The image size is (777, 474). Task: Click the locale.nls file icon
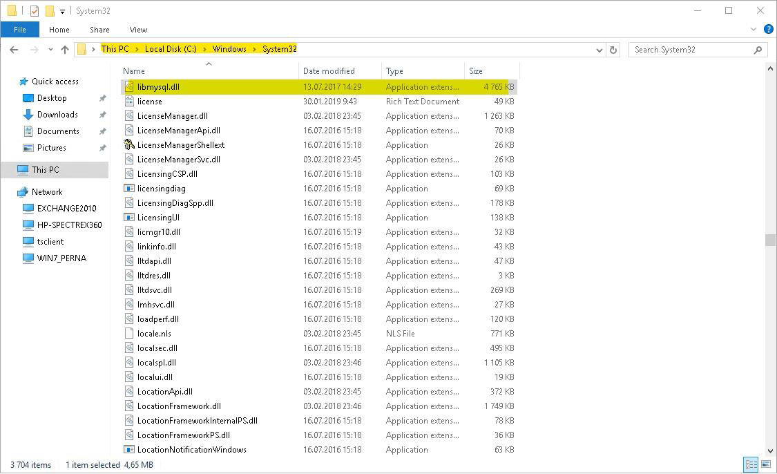click(129, 333)
